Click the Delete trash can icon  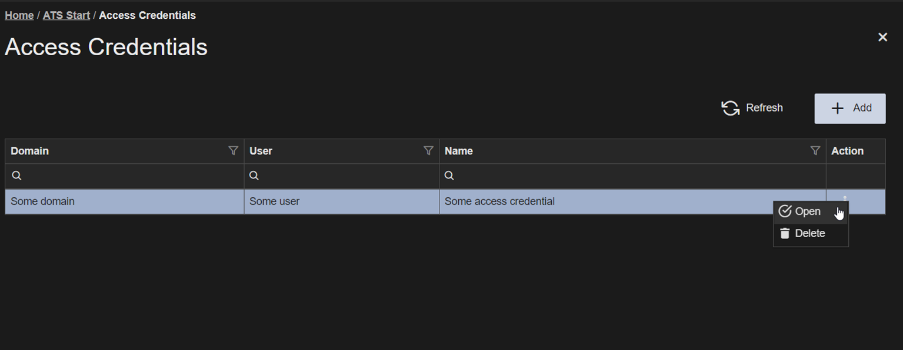pos(785,234)
